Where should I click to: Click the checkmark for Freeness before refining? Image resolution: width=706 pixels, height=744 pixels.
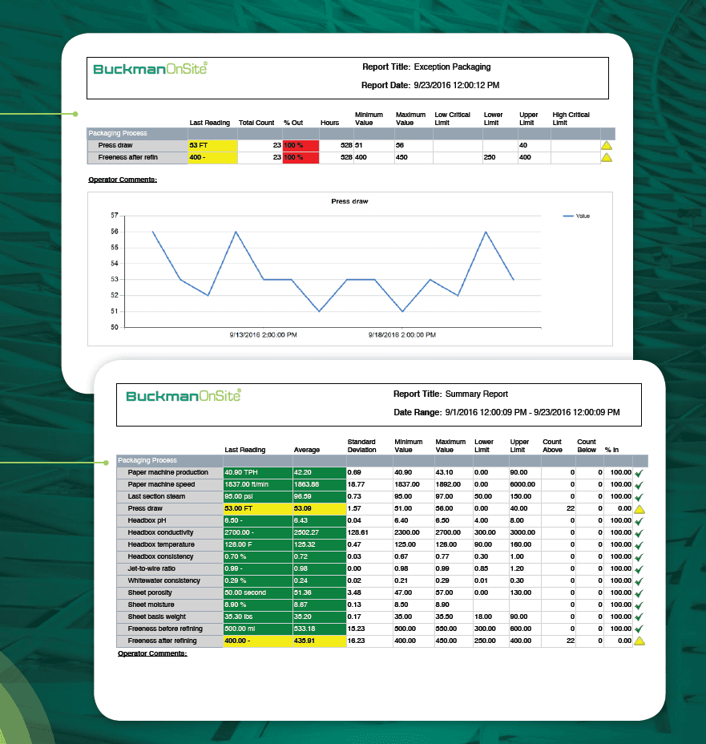639,629
